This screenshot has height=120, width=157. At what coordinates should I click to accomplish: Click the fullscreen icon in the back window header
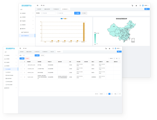[x=140, y=6]
